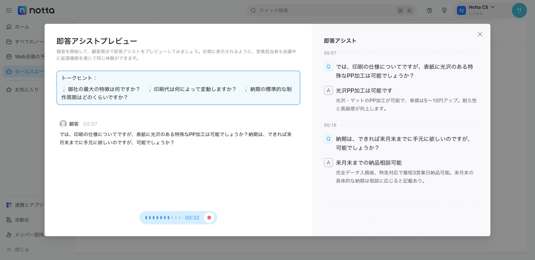Click the help question mark icon
The height and width of the screenshot is (260, 535).
tap(429, 10)
